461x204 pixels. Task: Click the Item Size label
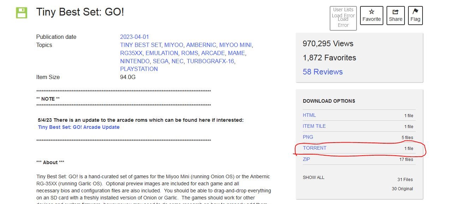(x=48, y=77)
